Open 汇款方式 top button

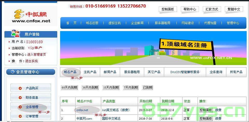212,9
